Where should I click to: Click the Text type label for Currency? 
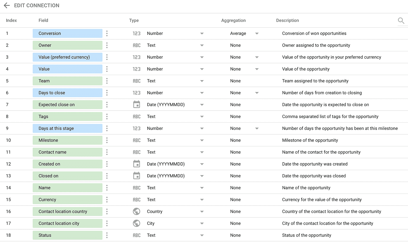click(x=151, y=200)
